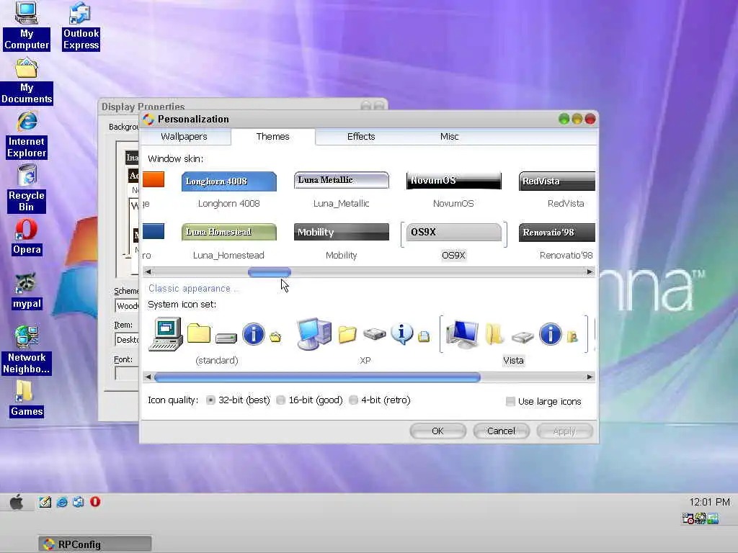Click the window skin scrollbar thumb
The width and height of the screenshot is (738, 553).
coord(270,271)
